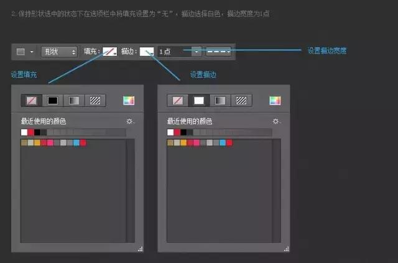398x263 pixels.
Task: Pick the orange swatch in stroke panel
Action: (x=183, y=142)
